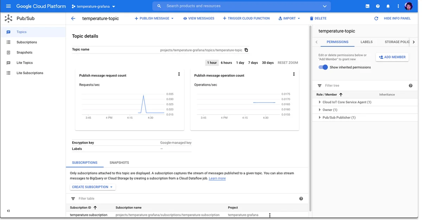This screenshot has width=422, height=220.
Task: Set chart range to 1 hour
Action: click(x=212, y=63)
